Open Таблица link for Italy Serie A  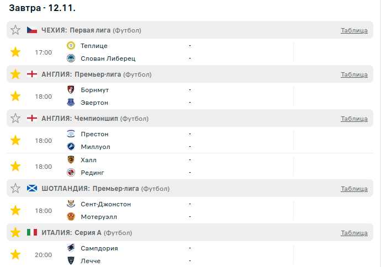354,233
